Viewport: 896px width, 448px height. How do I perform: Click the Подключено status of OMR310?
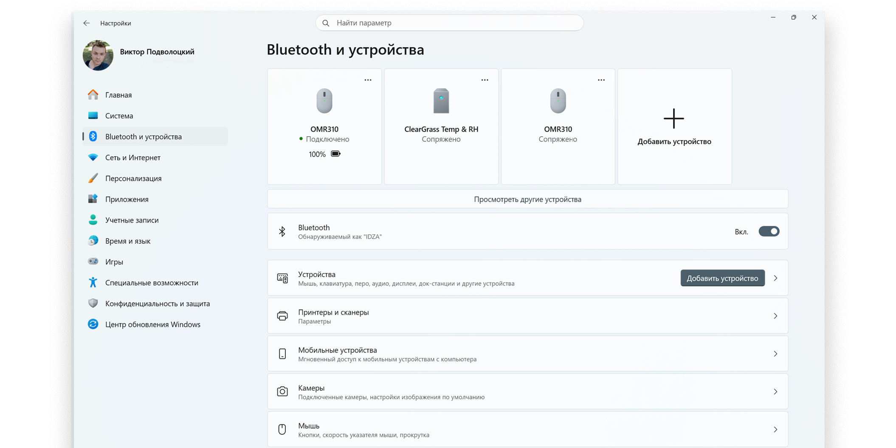tap(327, 139)
